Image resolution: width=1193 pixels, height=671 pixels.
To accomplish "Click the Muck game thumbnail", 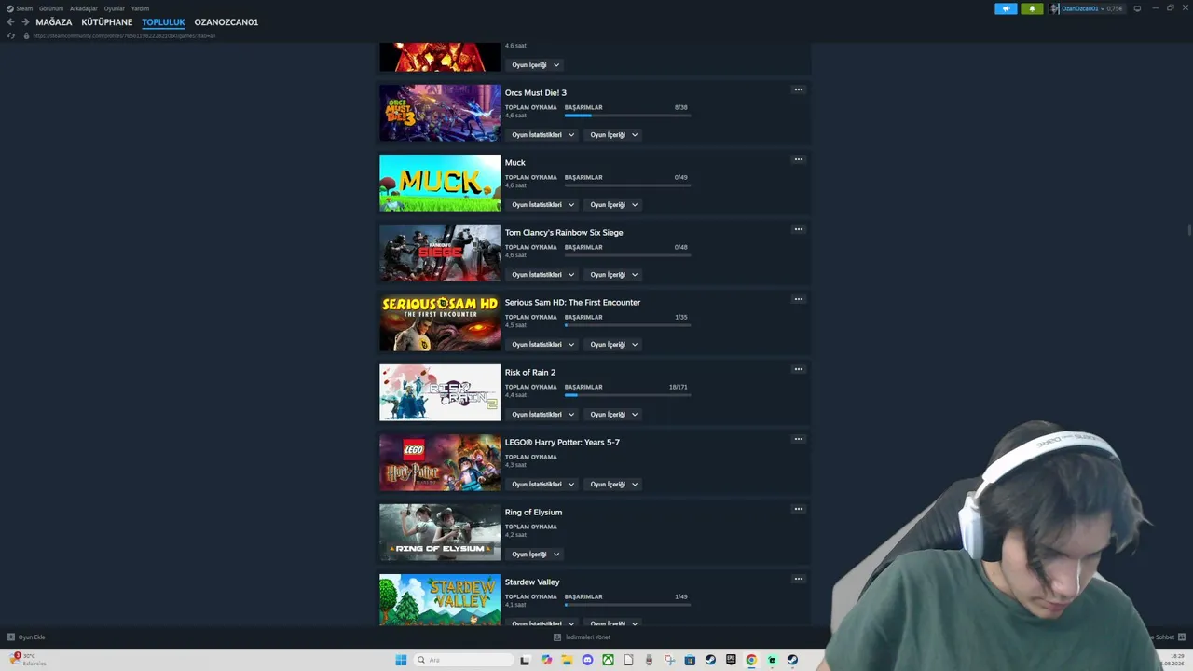I will coord(440,183).
